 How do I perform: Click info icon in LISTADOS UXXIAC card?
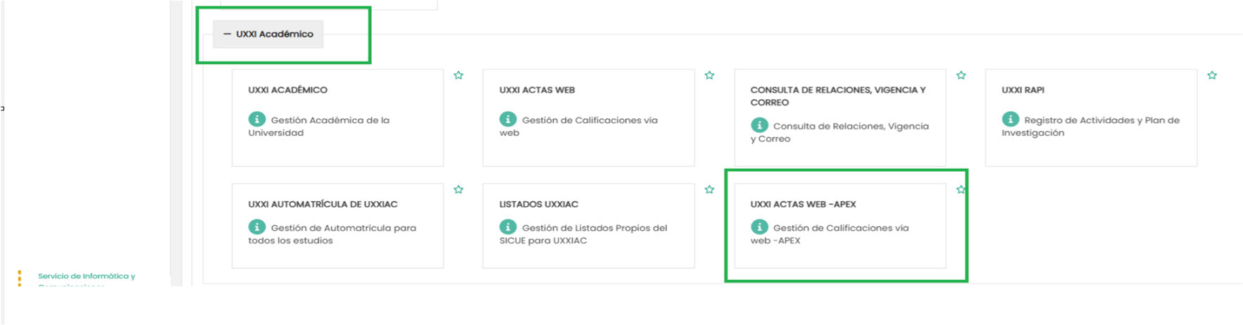tap(508, 227)
